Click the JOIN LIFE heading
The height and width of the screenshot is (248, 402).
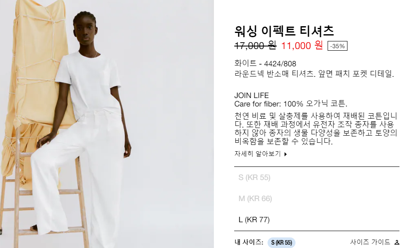click(252, 95)
